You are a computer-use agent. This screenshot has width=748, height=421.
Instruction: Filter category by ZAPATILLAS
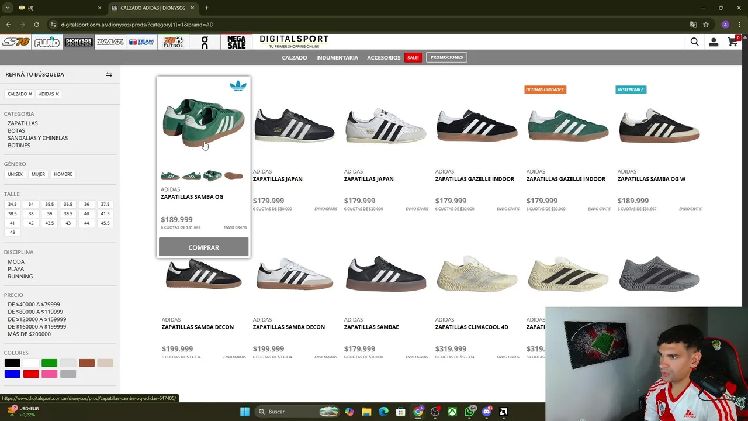tap(23, 123)
